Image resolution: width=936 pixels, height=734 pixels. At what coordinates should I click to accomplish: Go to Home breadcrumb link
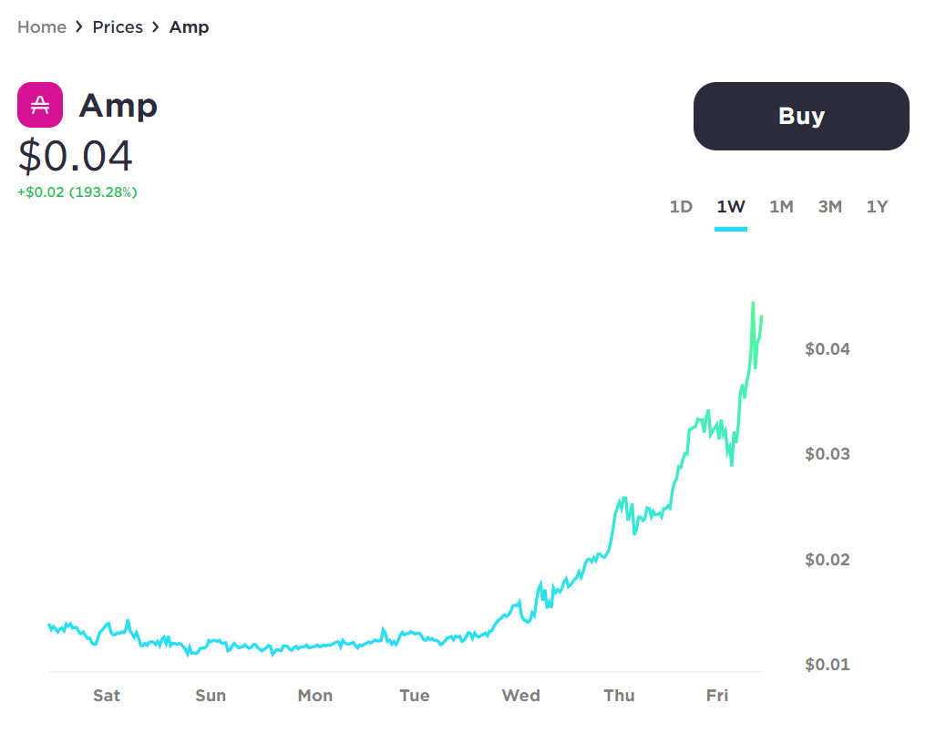click(42, 26)
